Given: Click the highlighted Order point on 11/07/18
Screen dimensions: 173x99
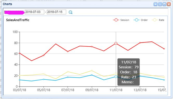Looking at the screenshot, I should [116, 77].
